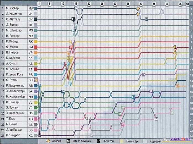Click the pit-stop marker on Webber's top line
The image size is (193, 144).
coord(76,9)
